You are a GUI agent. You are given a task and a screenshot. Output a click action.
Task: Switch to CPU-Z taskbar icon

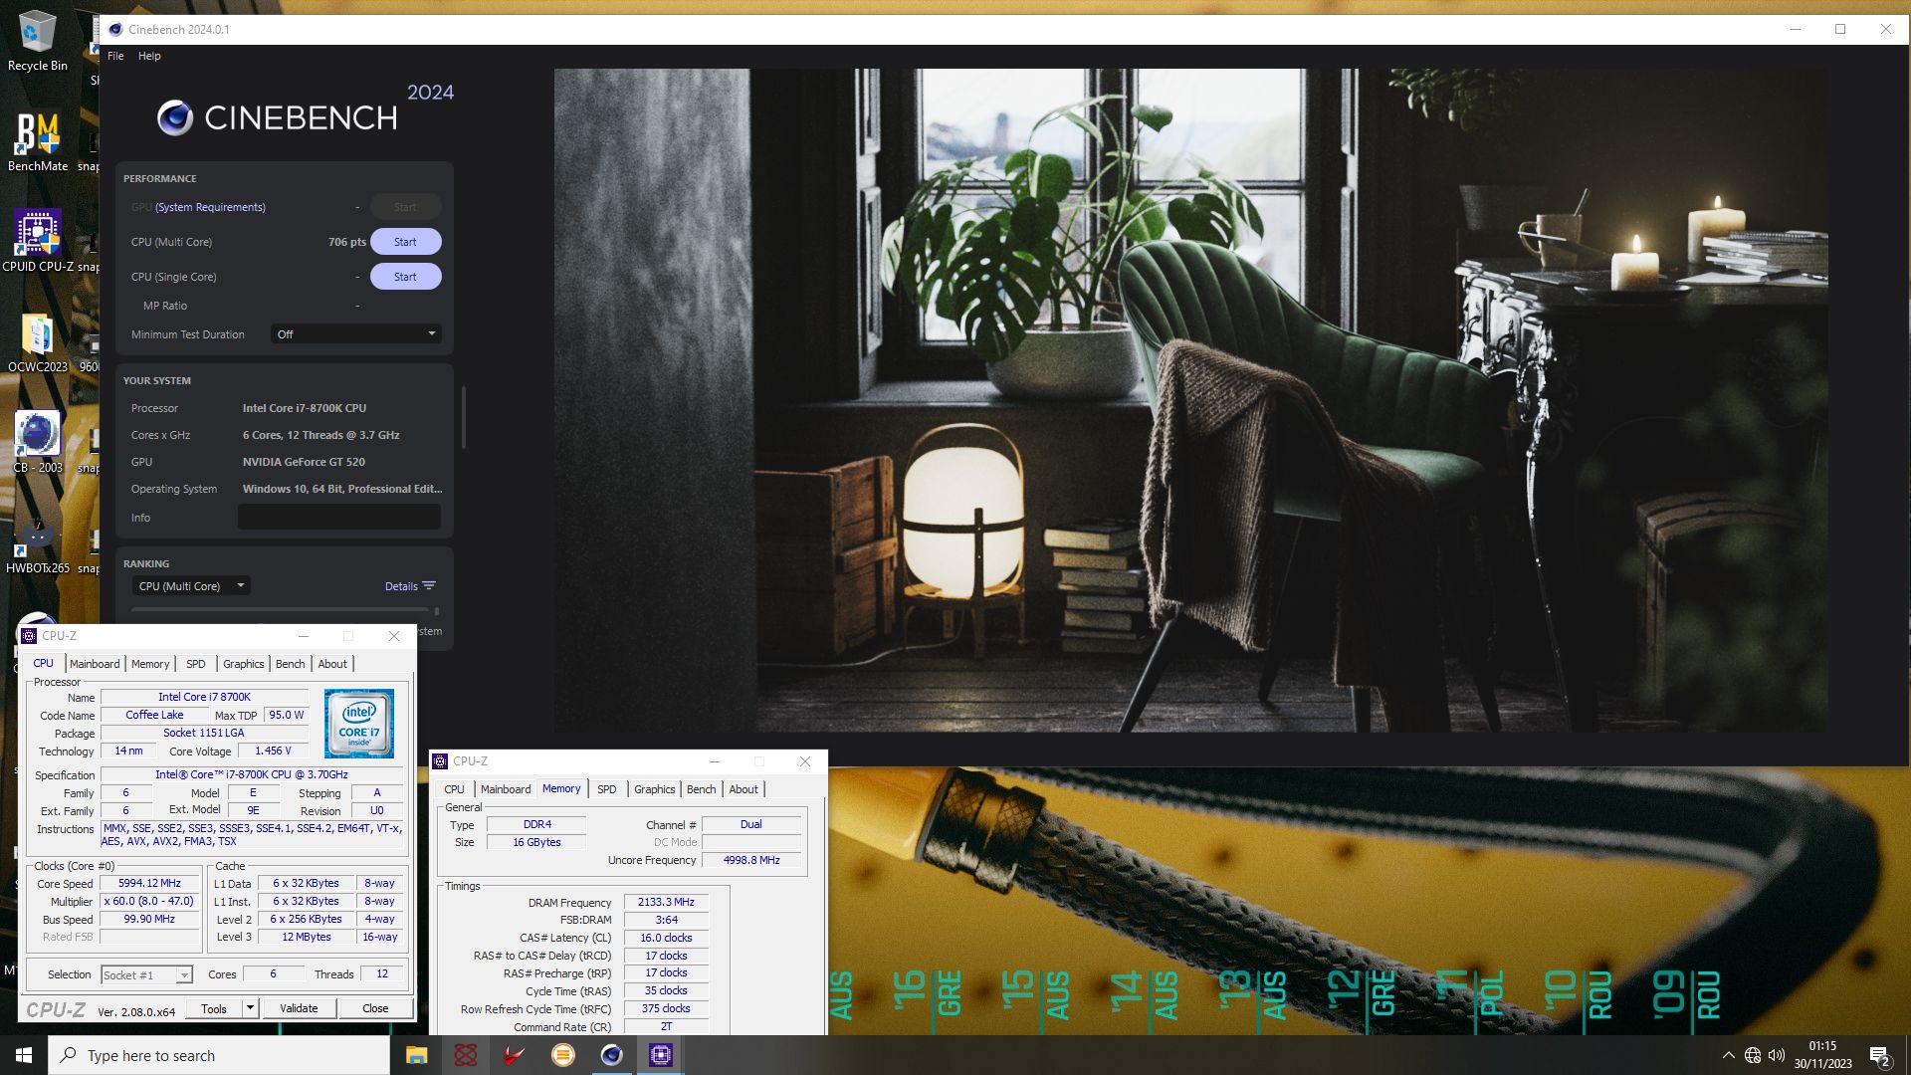660,1055
